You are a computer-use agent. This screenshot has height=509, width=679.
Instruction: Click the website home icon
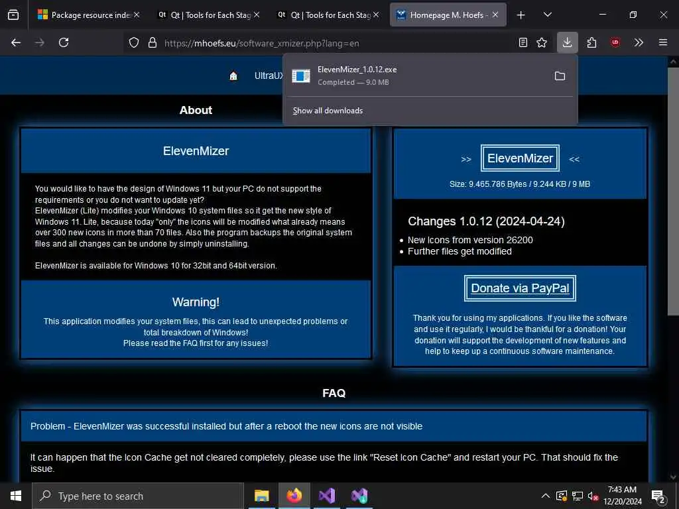point(233,76)
